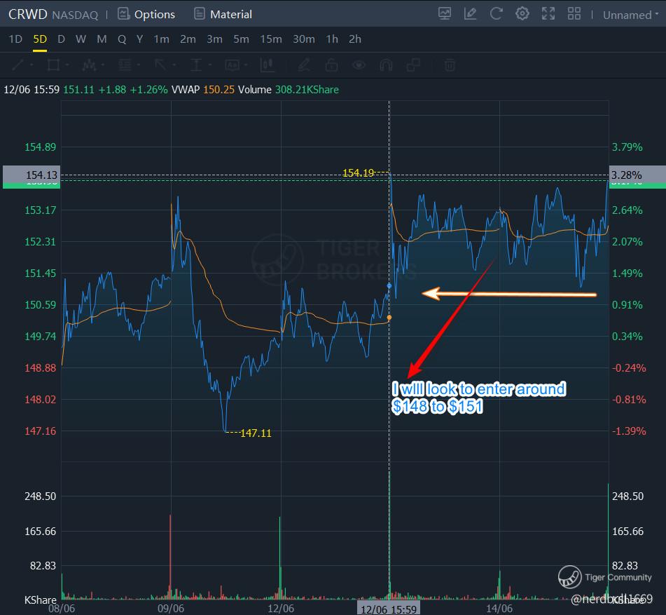This screenshot has height=615, width=666.
Task: Toggle the lock drawings icon
Action: [331, 65]
